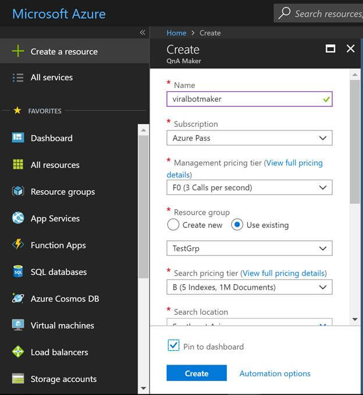Click the Function Apps lightning icon
Screen dimensions: 363x395
[18, 244]
